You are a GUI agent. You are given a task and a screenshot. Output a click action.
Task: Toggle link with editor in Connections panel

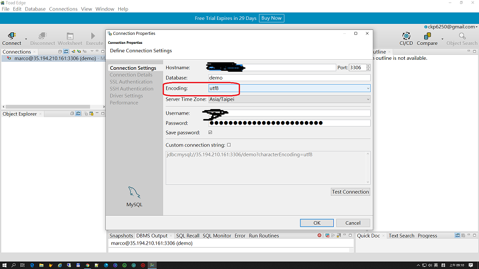(x=66, y=51)
